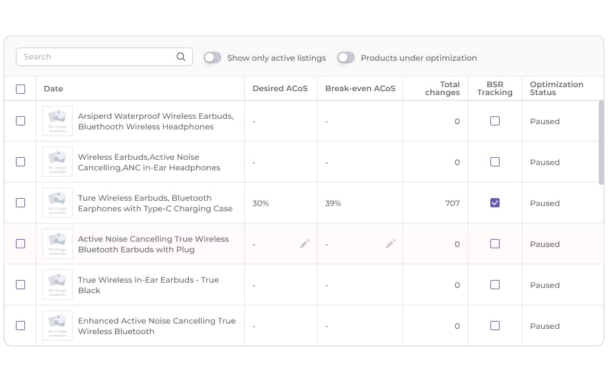Enable BSR Tracking for Arsiperd Waterproof Earbuds
This screenshot has width=608, height=383.
click(x=495, y=121)
